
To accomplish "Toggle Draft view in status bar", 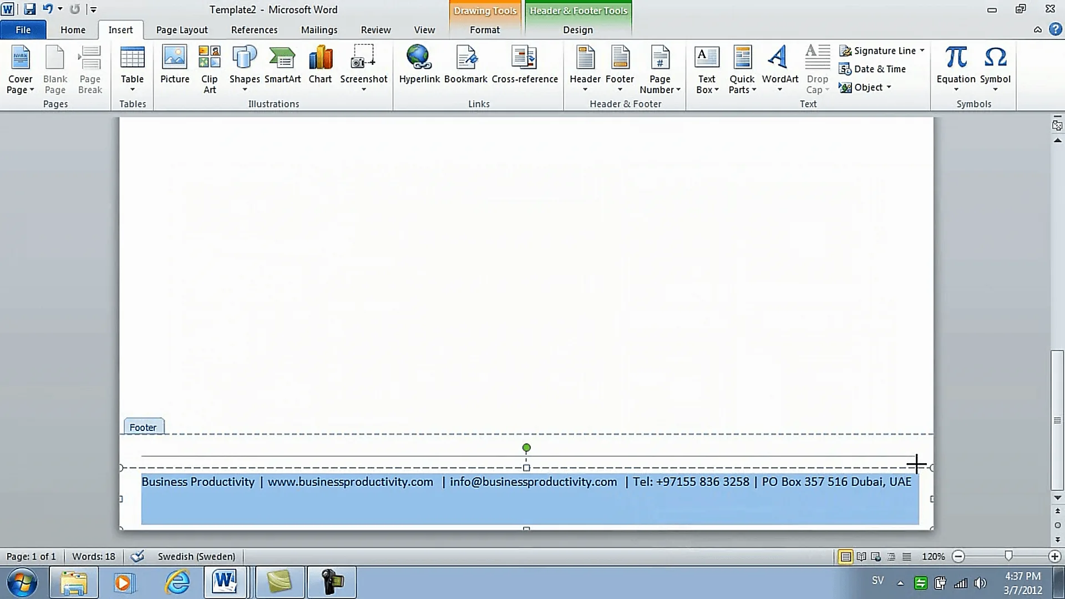I will pyautogui.click(x=906, y=556).
